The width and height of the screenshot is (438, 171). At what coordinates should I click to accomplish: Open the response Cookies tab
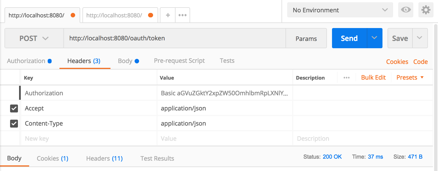(x=52, y=158)
